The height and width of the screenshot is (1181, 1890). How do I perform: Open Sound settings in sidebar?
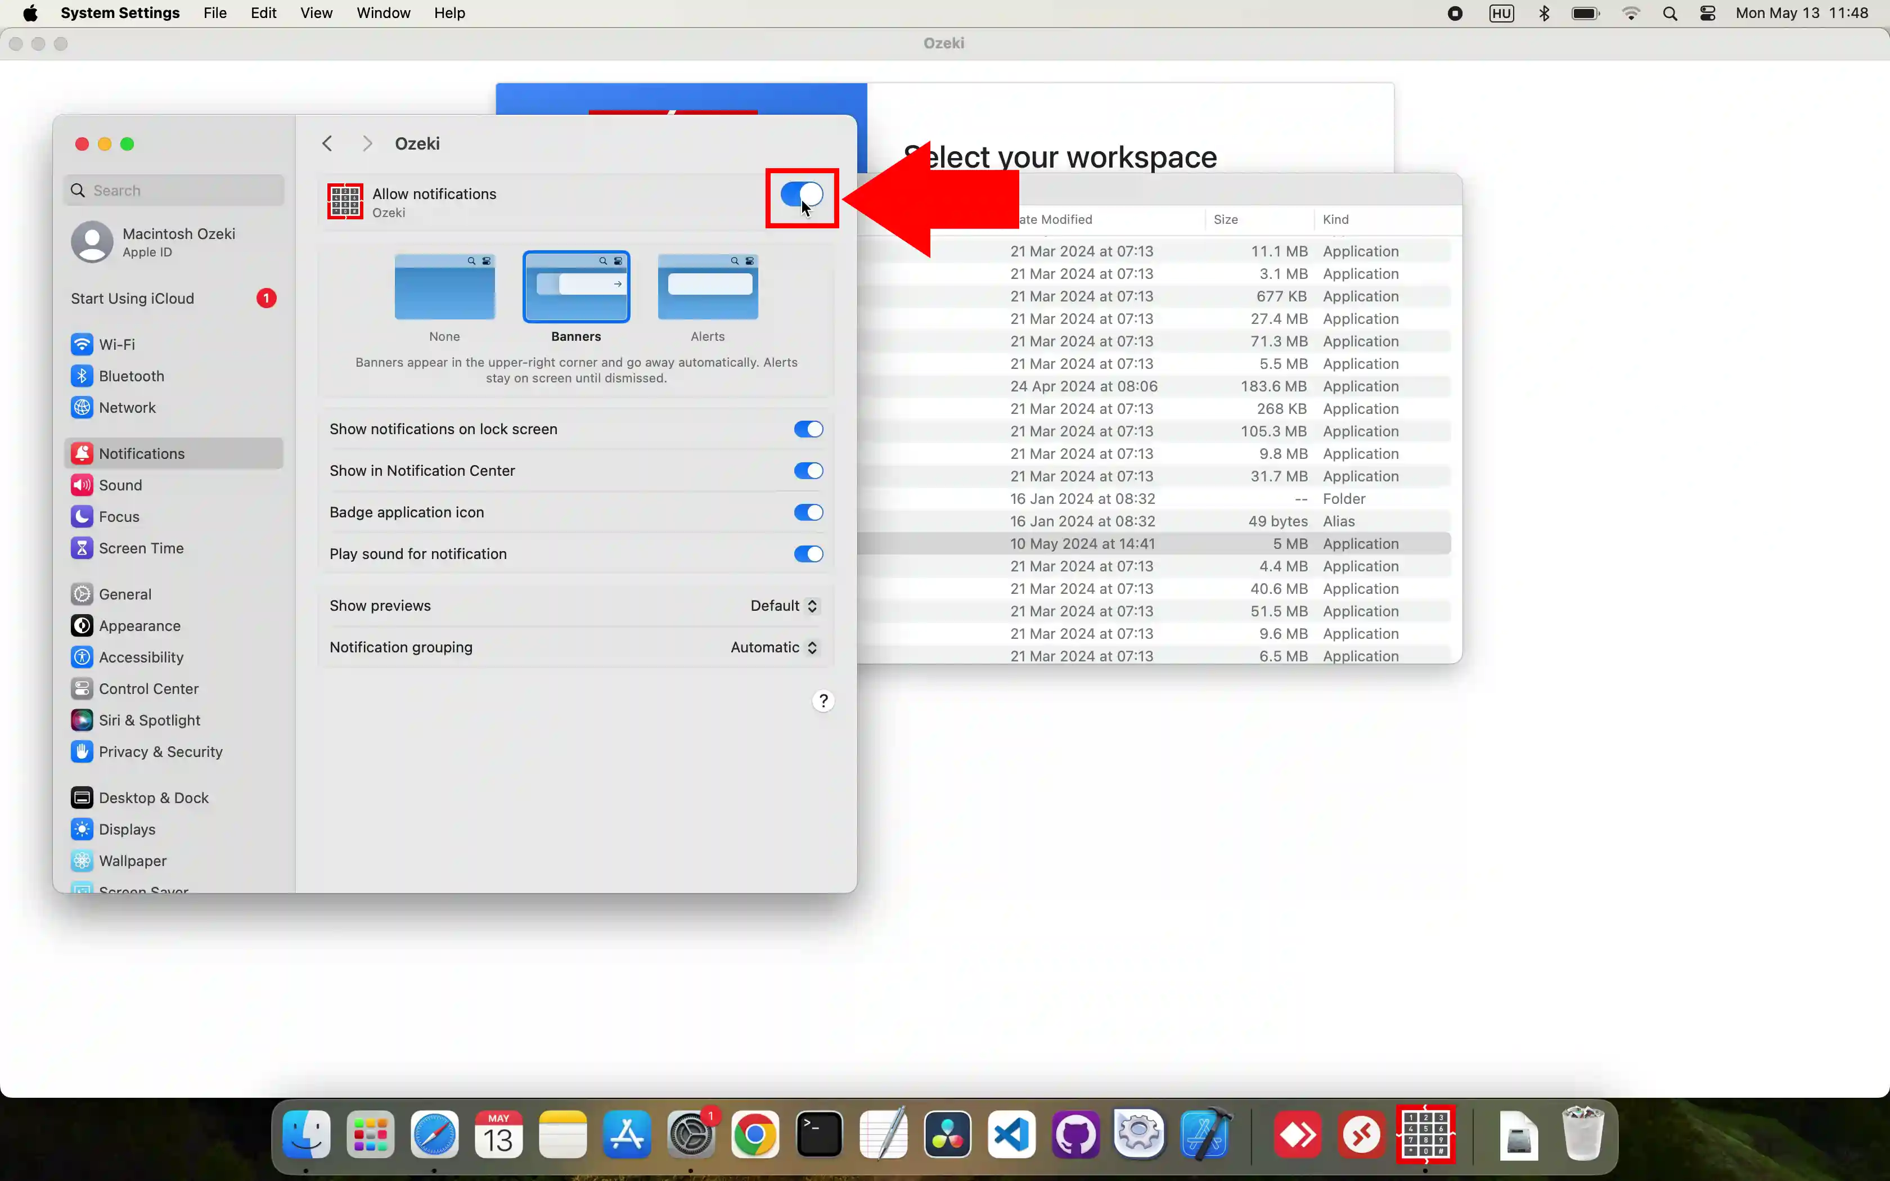pyautogui.click(x=174, y=485)
